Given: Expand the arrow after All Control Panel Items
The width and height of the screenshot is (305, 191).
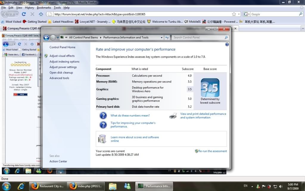Looking at the screenshot, I should 101,37.
